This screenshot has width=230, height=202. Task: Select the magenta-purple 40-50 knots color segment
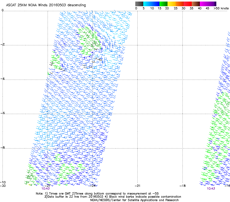click(208, 4)
